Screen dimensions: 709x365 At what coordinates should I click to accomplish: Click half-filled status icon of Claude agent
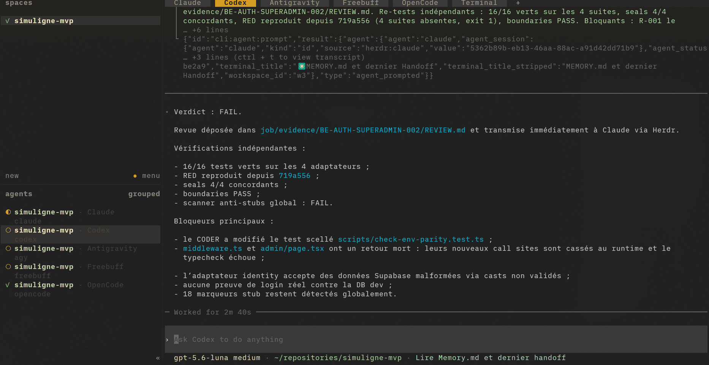pos(8,212)
